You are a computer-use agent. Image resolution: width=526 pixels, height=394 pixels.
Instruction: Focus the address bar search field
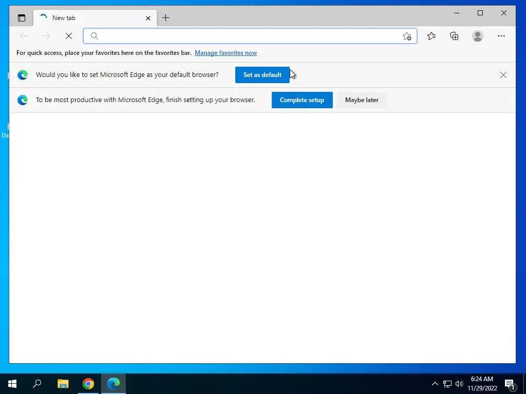250,36
